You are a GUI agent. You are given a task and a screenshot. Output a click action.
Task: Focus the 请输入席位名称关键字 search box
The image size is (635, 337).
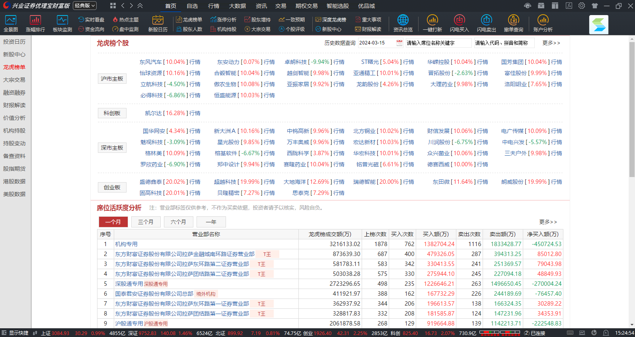(x=438, y=43)
